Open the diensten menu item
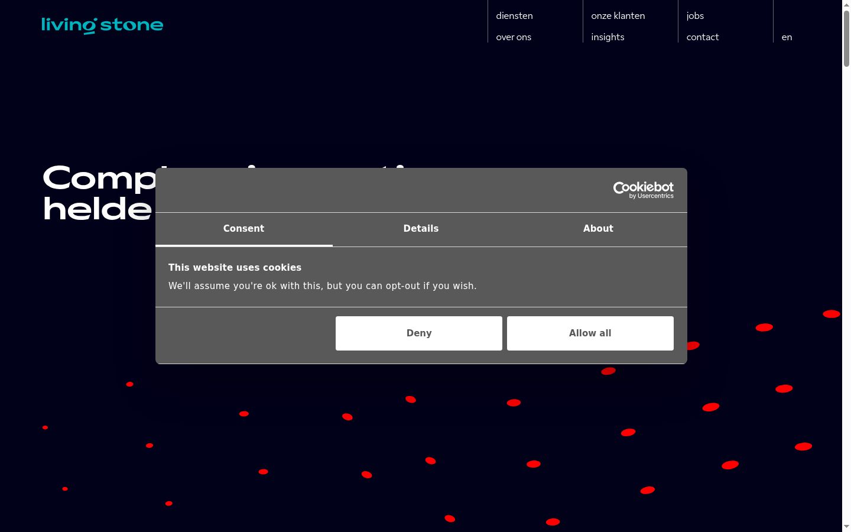This screenshot has height=532, width=851. [x=514, y=16]
